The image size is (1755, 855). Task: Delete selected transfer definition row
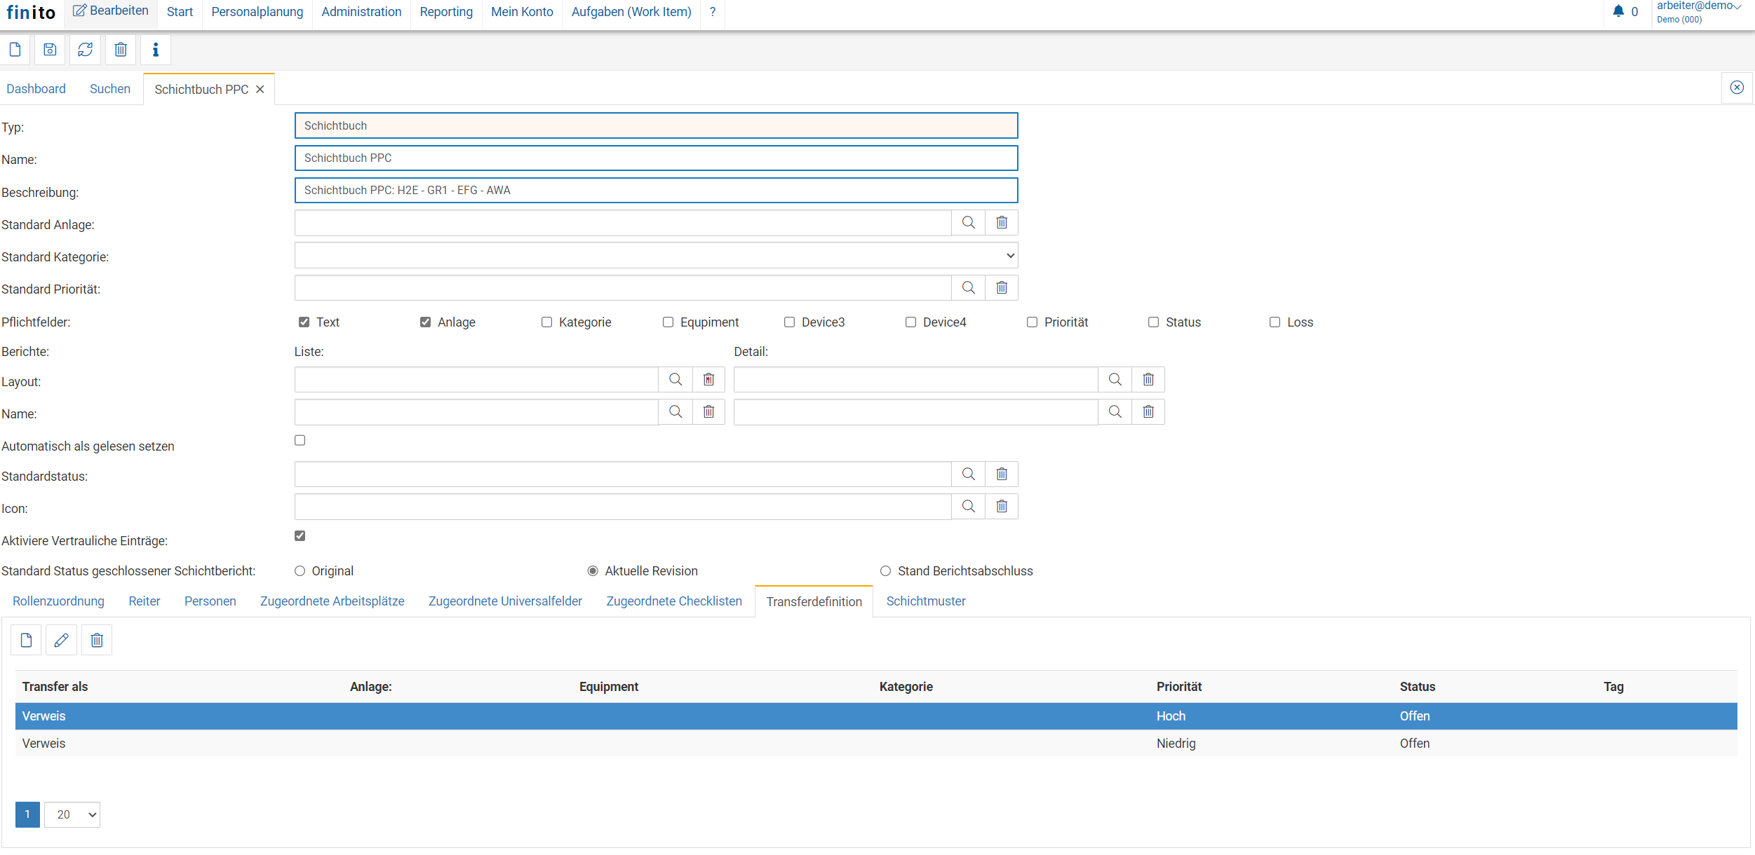click(x=97, y=640)
